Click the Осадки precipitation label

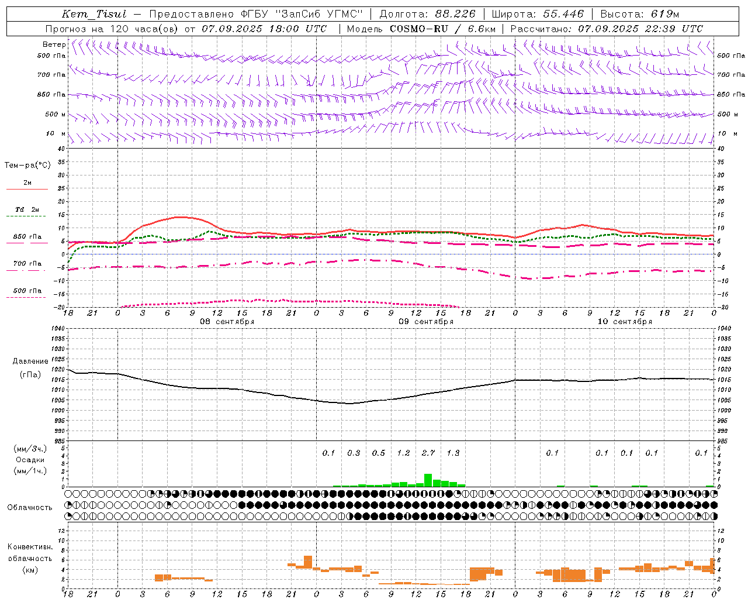pos(30,460)
